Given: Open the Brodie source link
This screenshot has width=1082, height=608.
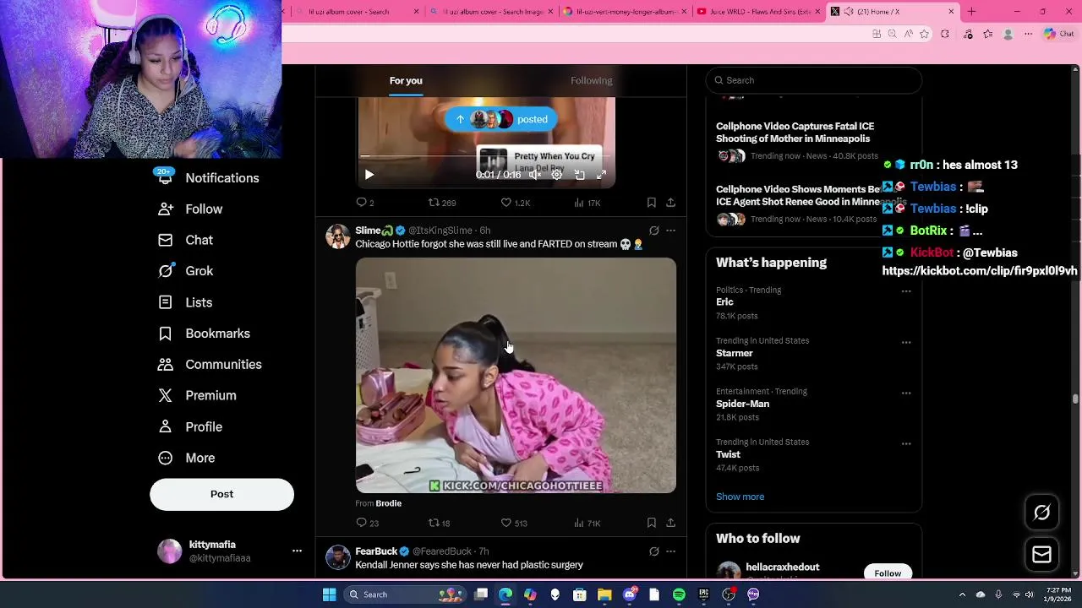Looking at the screenshot, I should (x=388, y=503).
